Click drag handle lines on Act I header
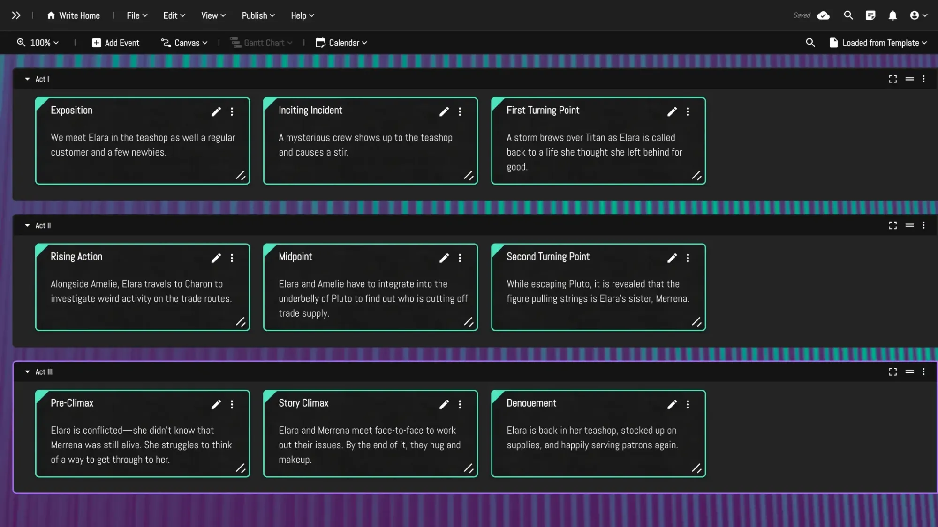The width and height of the screenshot is (938, 527). click(909, 79)
